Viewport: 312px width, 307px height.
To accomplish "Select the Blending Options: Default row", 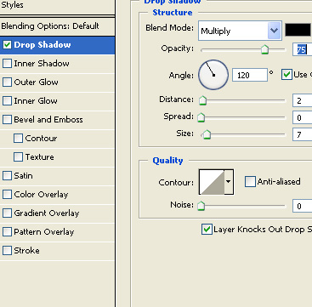I will [57, 26].
